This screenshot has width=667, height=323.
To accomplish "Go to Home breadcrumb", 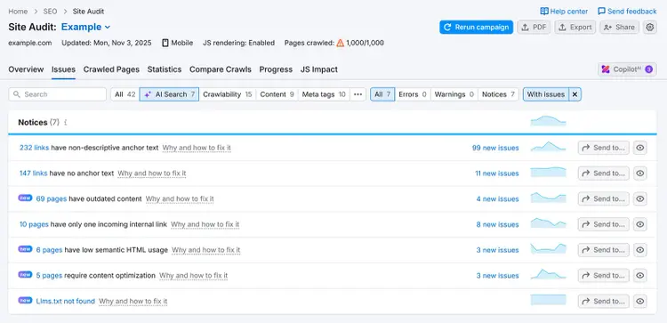I will pyautogui.click(x=18, y=12).
